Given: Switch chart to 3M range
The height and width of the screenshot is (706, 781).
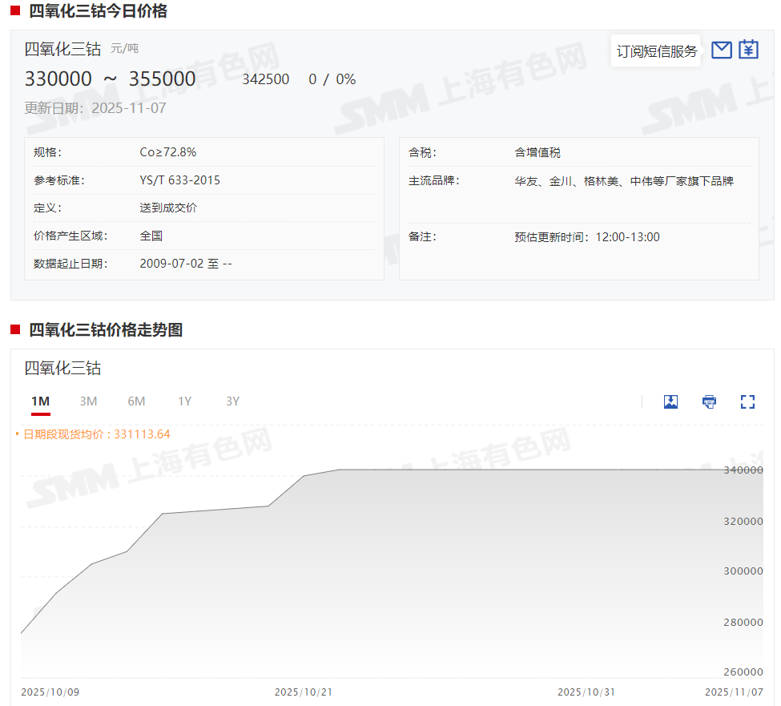Looking at the screenshot, I should coord(88,401).
